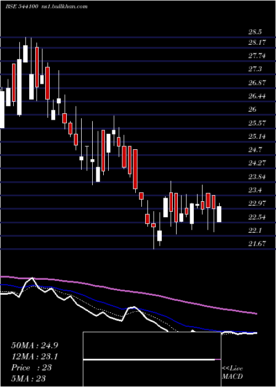Click the 22.54 price axis label
This screenshot has width=276, height=387.
[257, 217]
